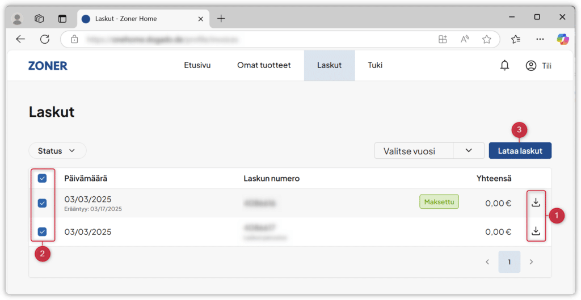Click the ZONER logo
This screenshot has height=300, width=581.
(x=48, y=66)
